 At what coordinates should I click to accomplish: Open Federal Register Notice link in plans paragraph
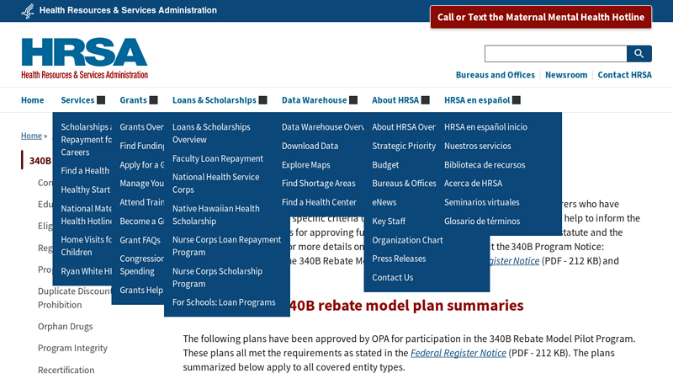[x=458, y=353]
